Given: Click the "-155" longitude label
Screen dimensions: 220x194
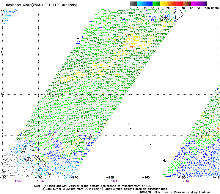Looking at the screenshot, I should [182, 177].
